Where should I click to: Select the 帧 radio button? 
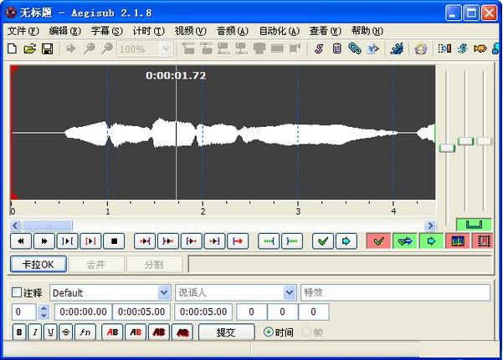[x=306, y=332]
